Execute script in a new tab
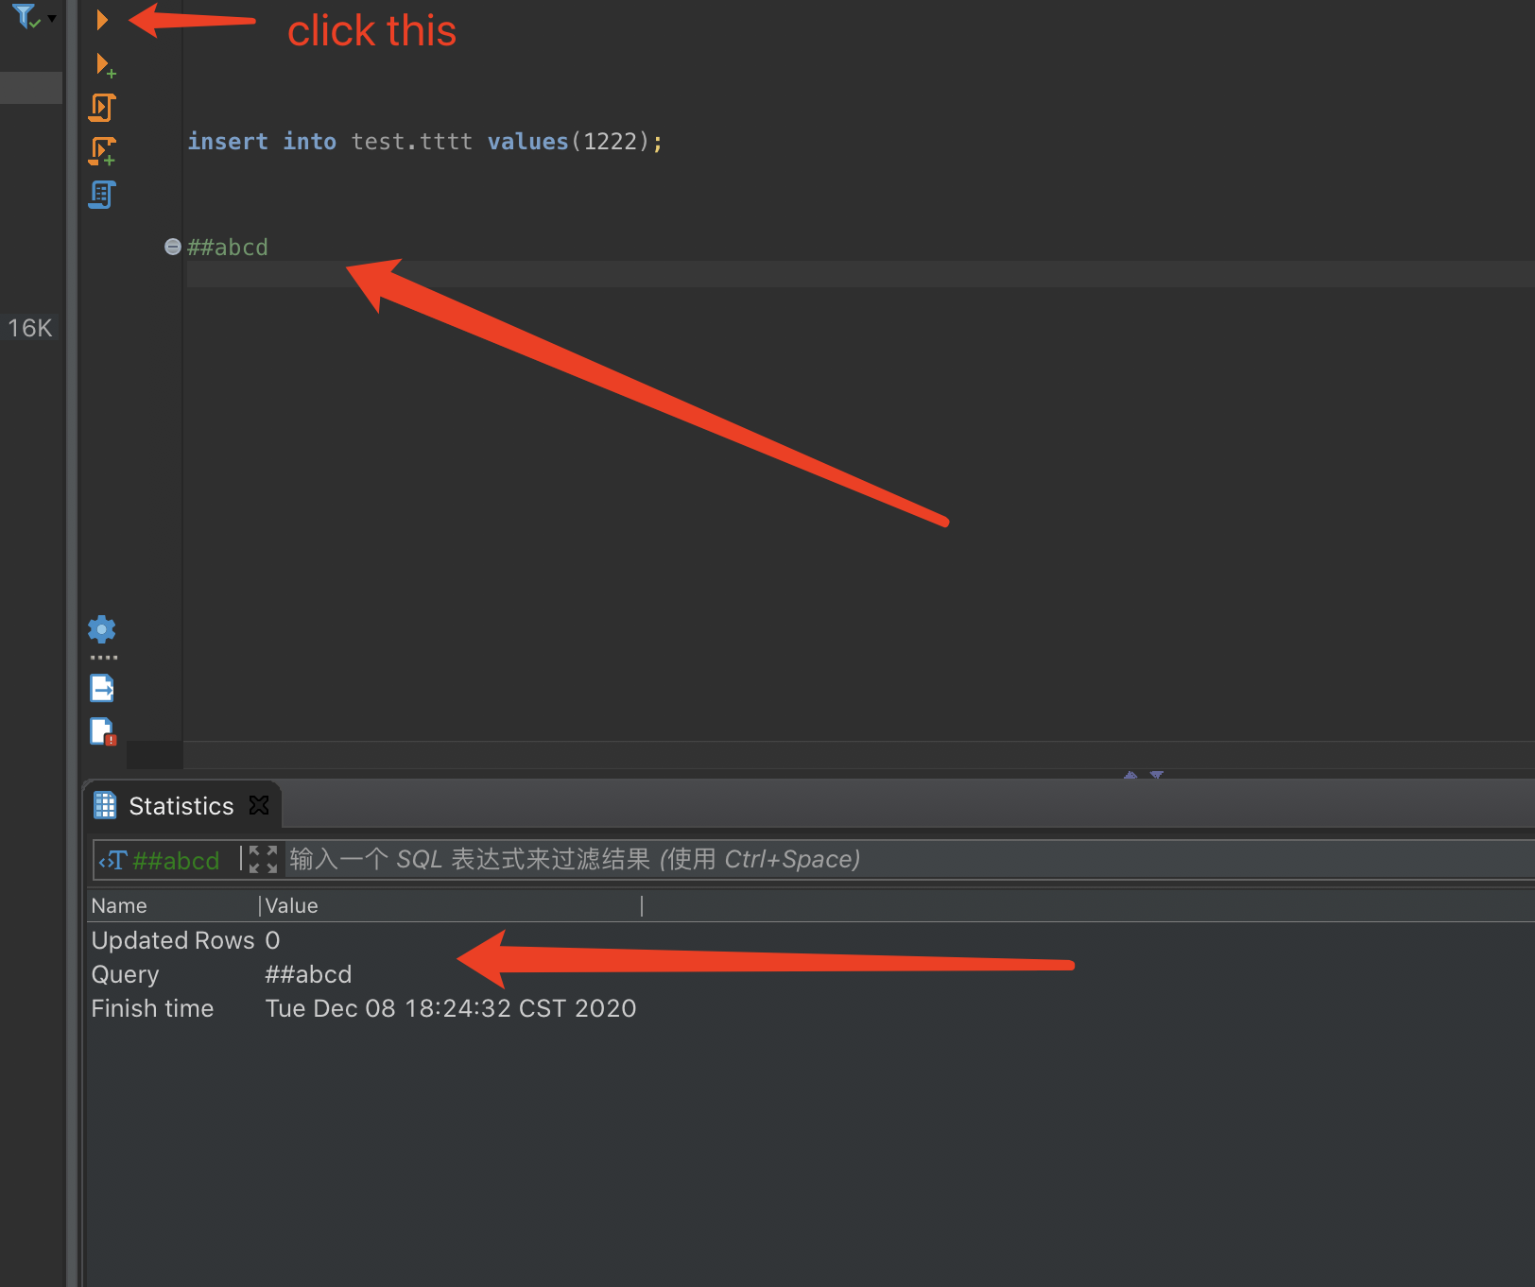Screen dimensions: 1535x1287 point(102,150)
